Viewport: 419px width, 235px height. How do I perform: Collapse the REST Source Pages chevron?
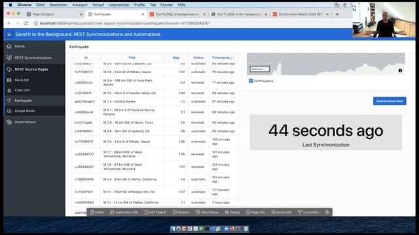tap(61, 69)
